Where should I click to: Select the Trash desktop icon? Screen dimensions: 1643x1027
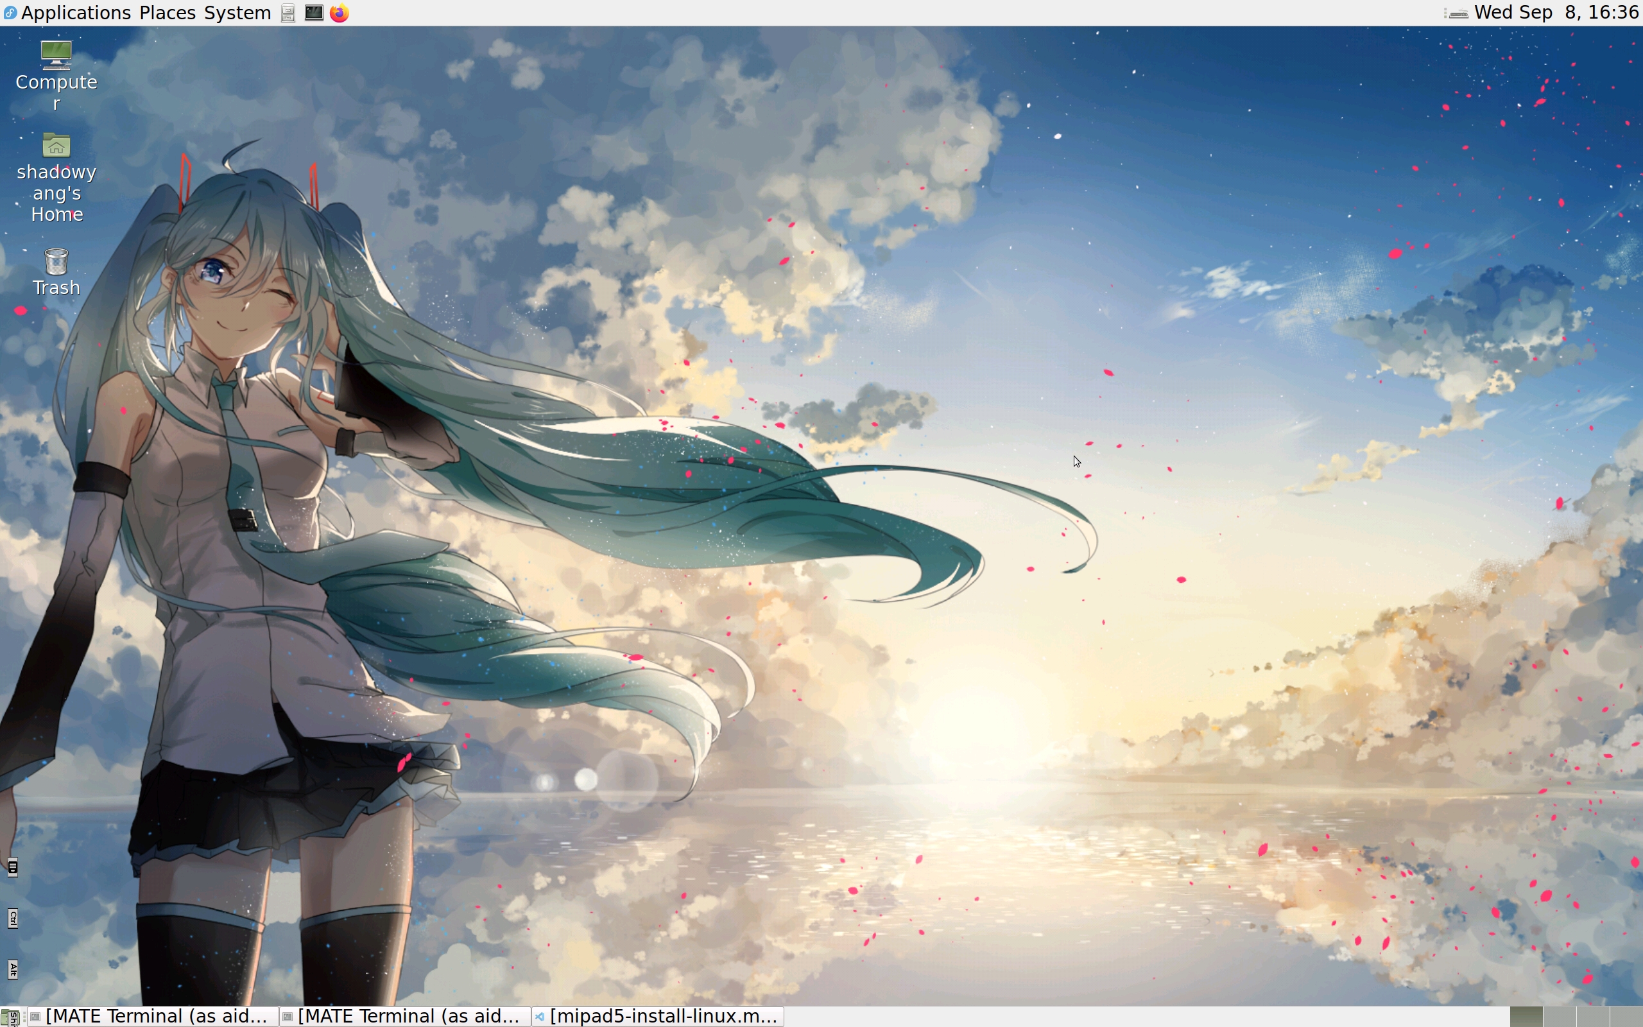point(56,272)
